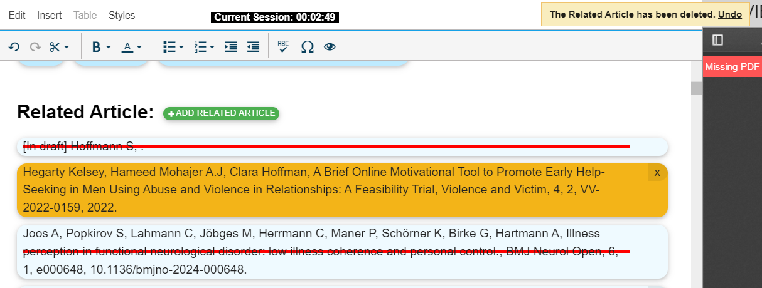Open the Edit menu

pos(18,15)
